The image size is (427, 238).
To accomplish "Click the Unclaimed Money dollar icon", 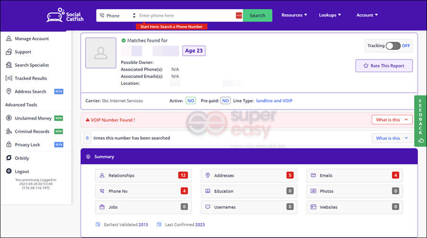I will point(9,118).
